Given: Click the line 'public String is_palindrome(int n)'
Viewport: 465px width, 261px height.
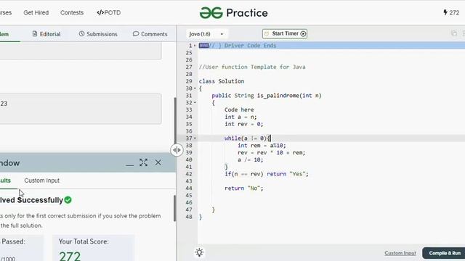Looking at the screenshot, I should click(267, 96).
